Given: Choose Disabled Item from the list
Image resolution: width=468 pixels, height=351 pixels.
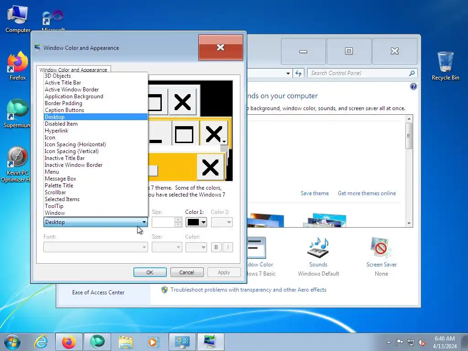Looking at the screenshot, I should coord(96,124).
